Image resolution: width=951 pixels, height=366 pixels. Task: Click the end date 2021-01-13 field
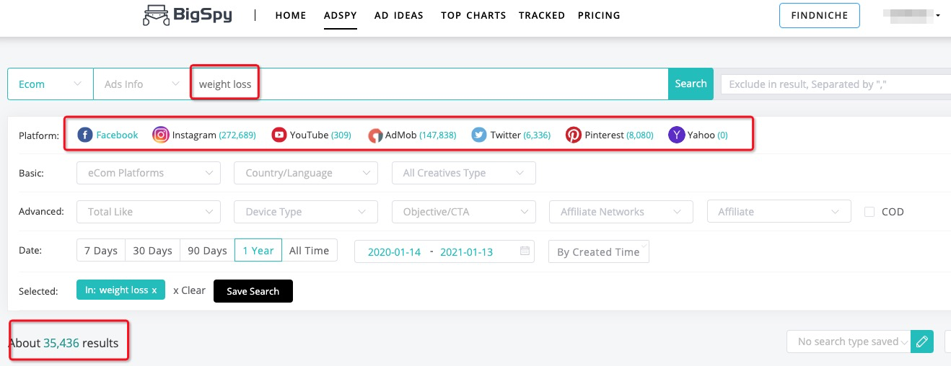tap(466, 252)
